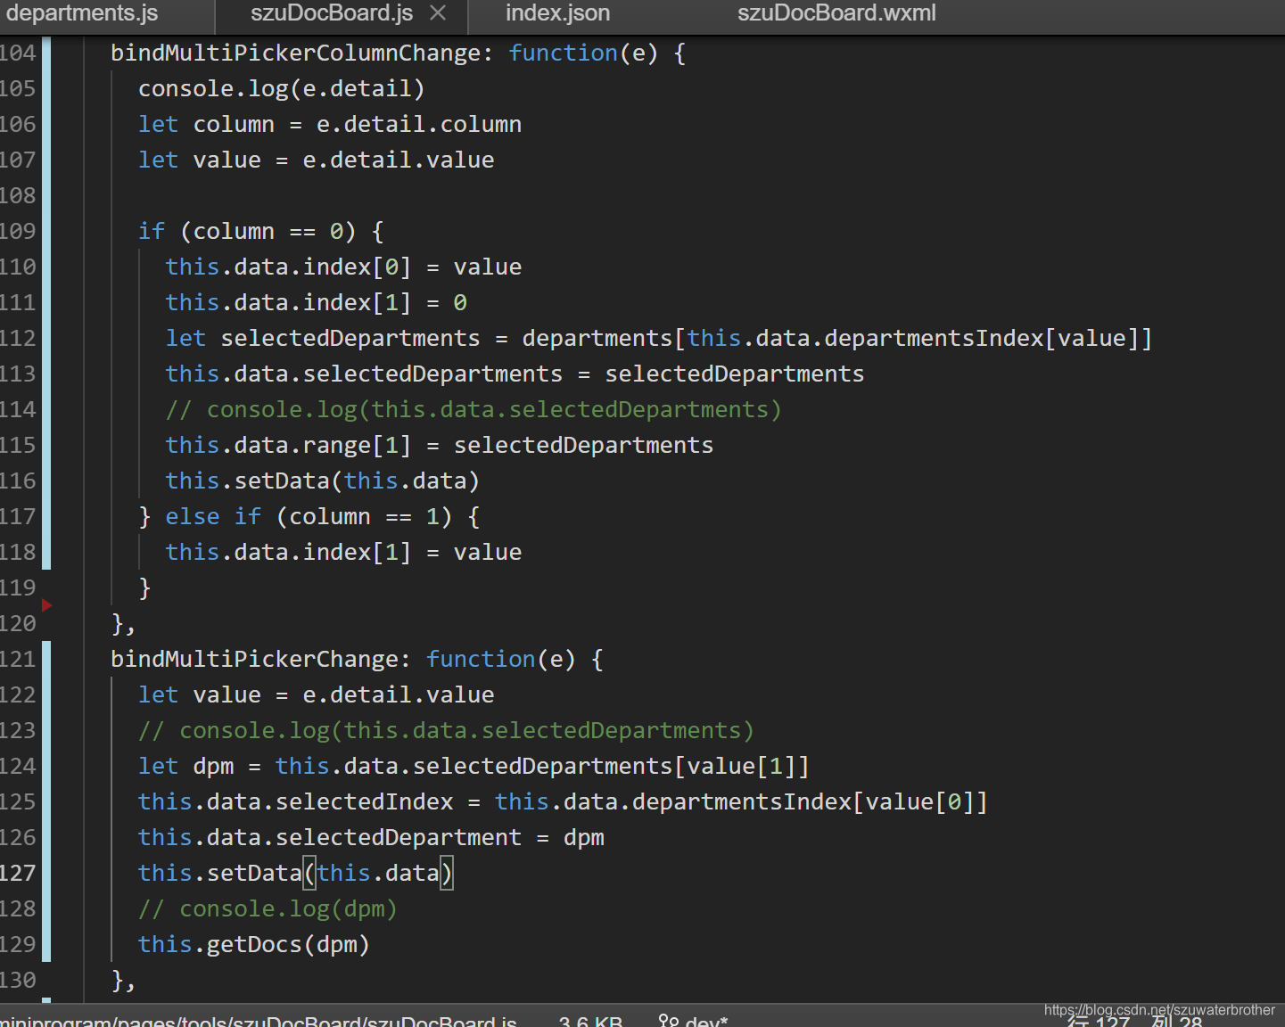The width and height of the screenshot is (1285, 1027).
Task: Click the git branch icon in status bar
Action: [x=669, y=1021]
